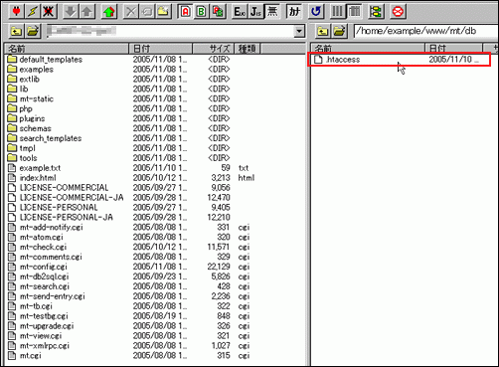Abort transfer with red stop icon
499x367 pixels.
tap(398, 12)
